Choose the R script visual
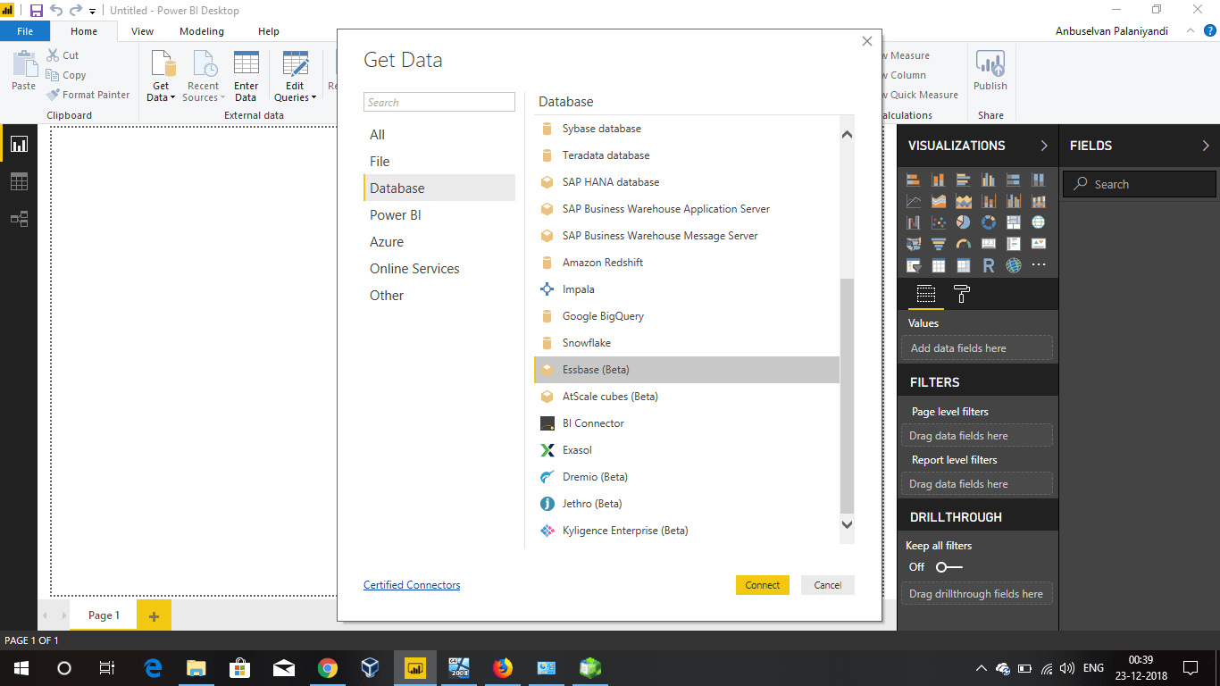The width and height of the screenshot is (1220, 686). [x=989, y=265]
